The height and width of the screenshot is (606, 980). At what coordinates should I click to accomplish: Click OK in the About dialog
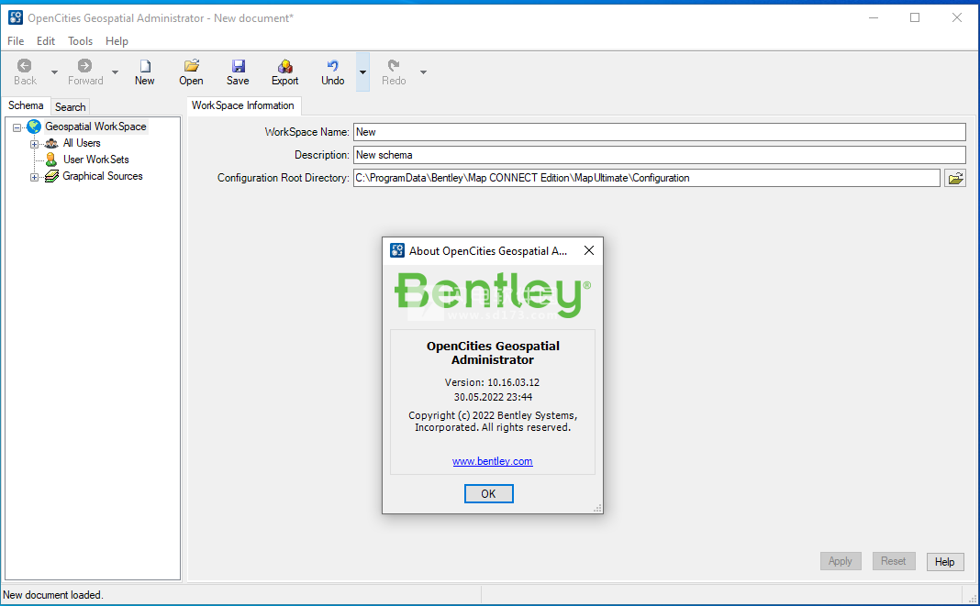[x=489, y=493]
